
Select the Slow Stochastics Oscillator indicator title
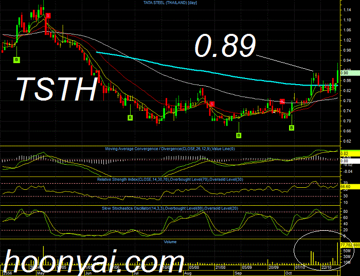click(170, 208)
